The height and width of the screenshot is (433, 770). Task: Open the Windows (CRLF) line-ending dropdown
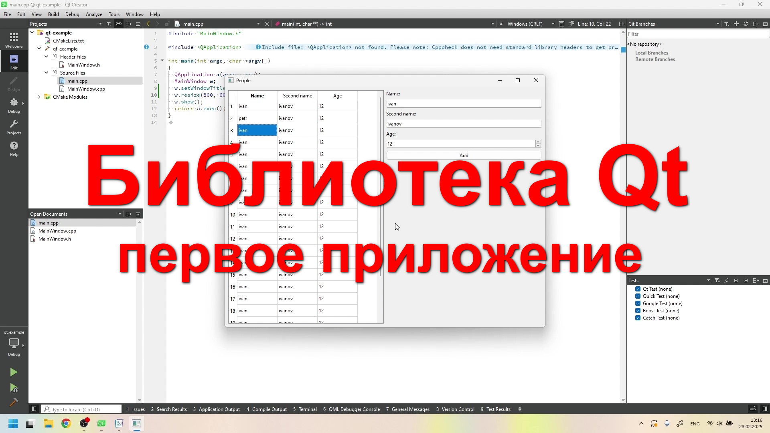(553, 24)
